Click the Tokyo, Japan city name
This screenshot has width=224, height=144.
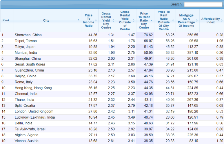pos(25,47)
